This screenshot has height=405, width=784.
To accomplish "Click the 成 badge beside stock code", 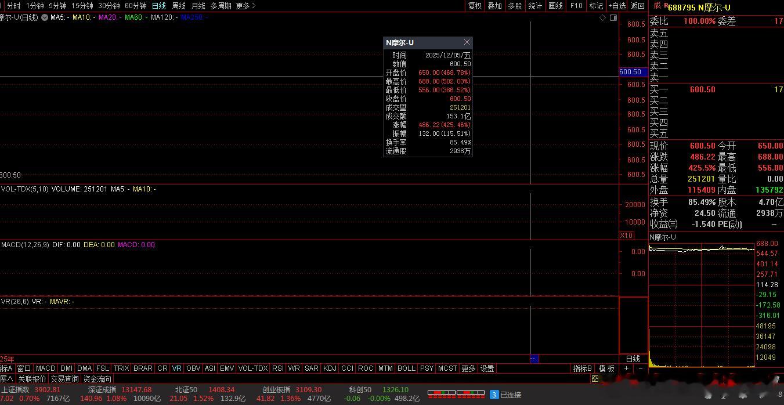I will pos(657,6).
